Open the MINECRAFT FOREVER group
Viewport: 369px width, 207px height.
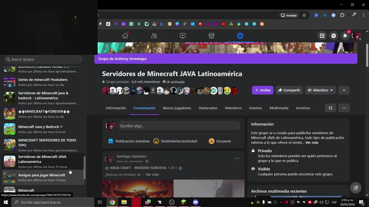coord(43,114)
